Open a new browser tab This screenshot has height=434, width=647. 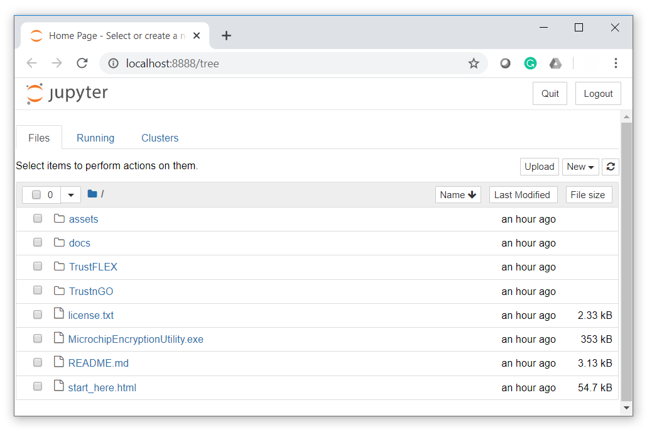tap(226, 36)
